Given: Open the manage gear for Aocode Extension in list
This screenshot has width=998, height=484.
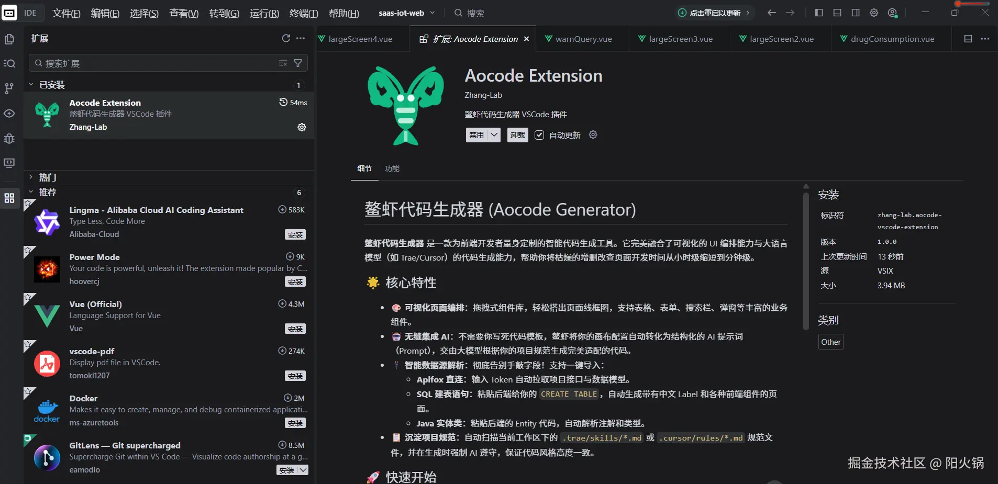Looking at the screenshot, I should [x=302, y=127].
